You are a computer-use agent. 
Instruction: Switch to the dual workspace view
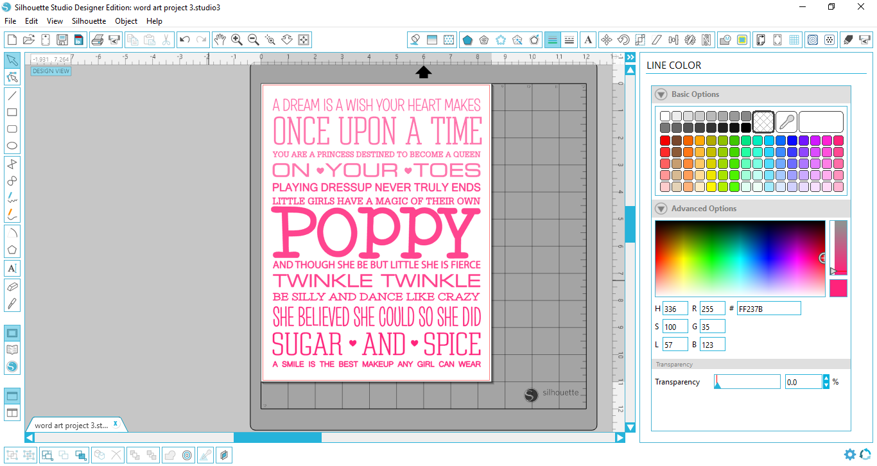(x=12, y=413)
